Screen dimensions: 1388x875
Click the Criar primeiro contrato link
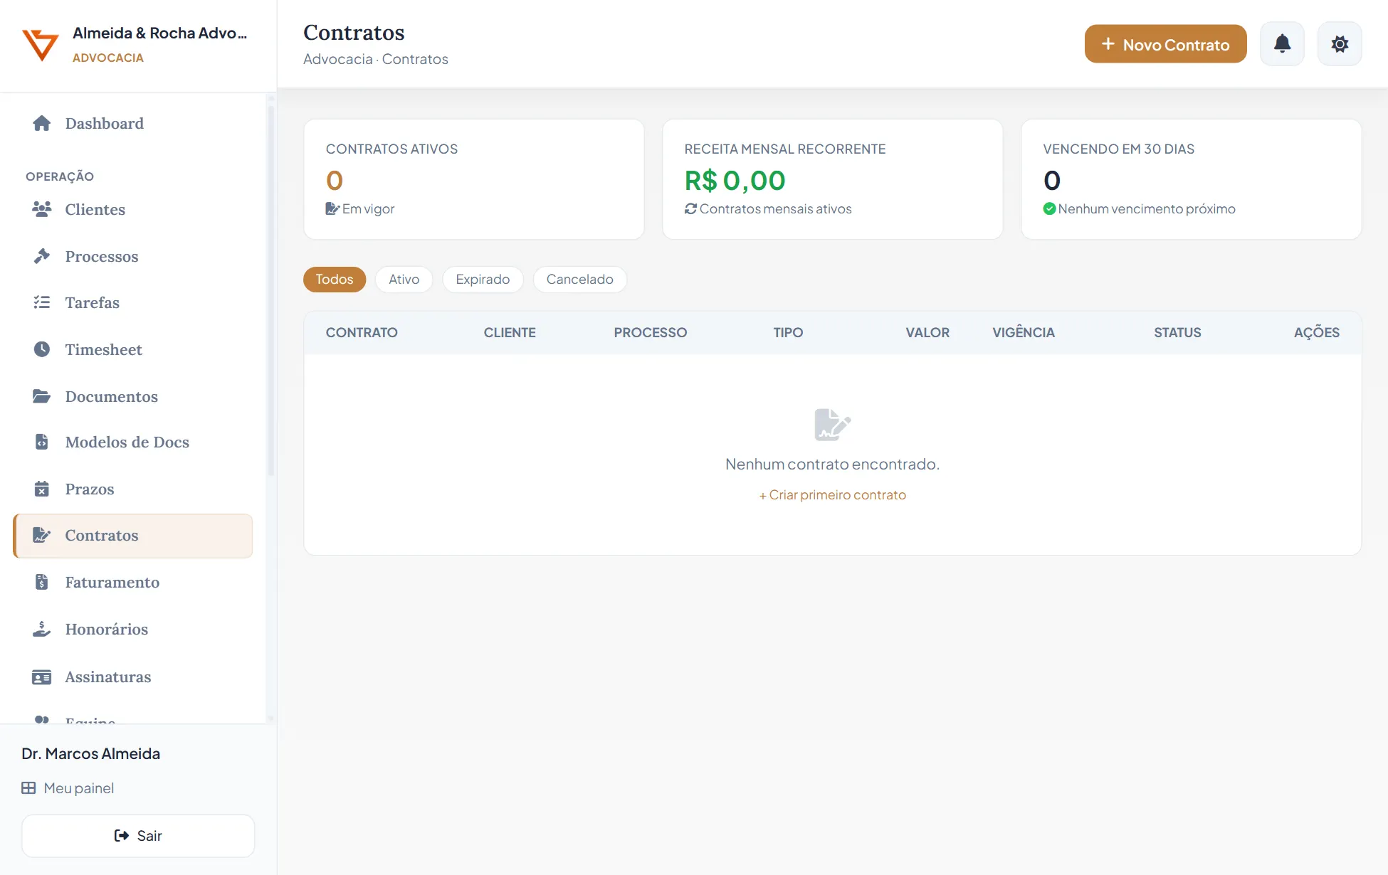tap(832, 495)
